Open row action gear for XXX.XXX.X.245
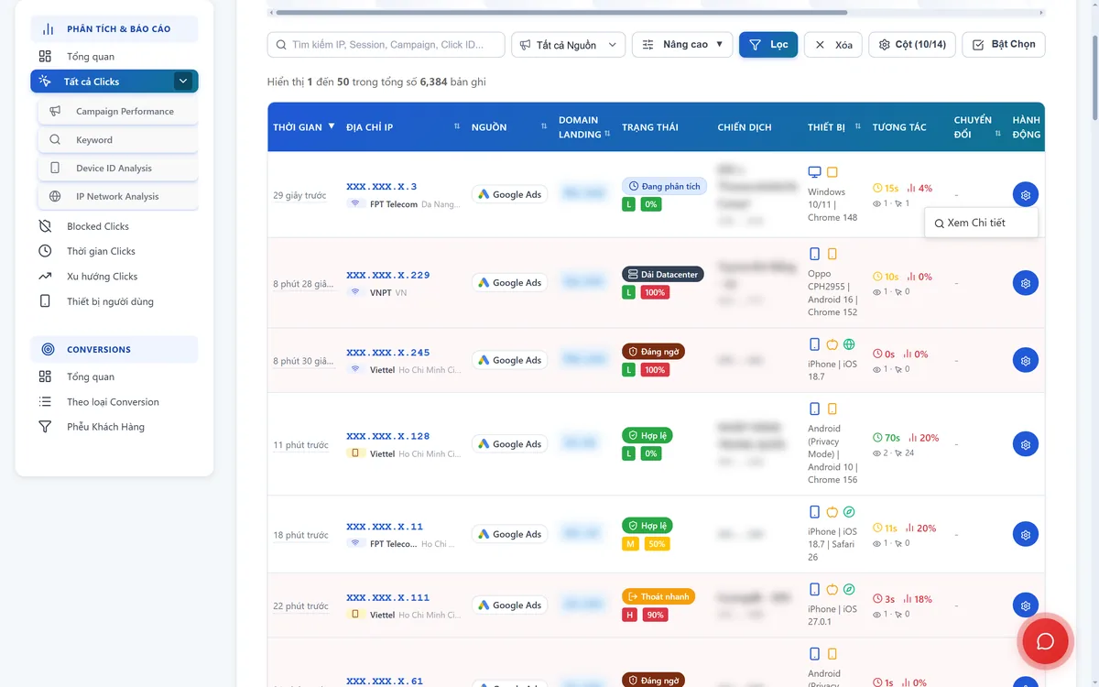Image resolution: width=1099 pixels, height=687 pixels. point(1025,360)
